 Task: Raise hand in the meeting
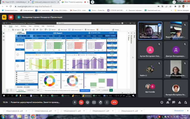tap(101, 102)
